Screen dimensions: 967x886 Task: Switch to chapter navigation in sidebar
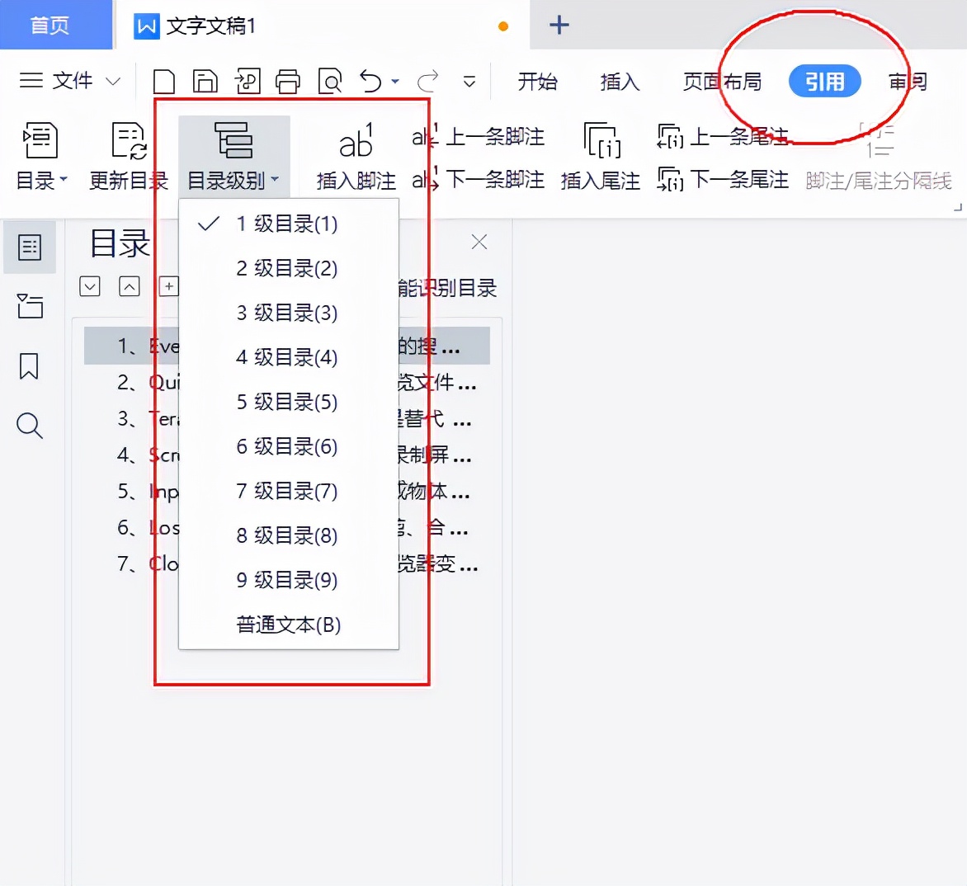tap(30, 306)
